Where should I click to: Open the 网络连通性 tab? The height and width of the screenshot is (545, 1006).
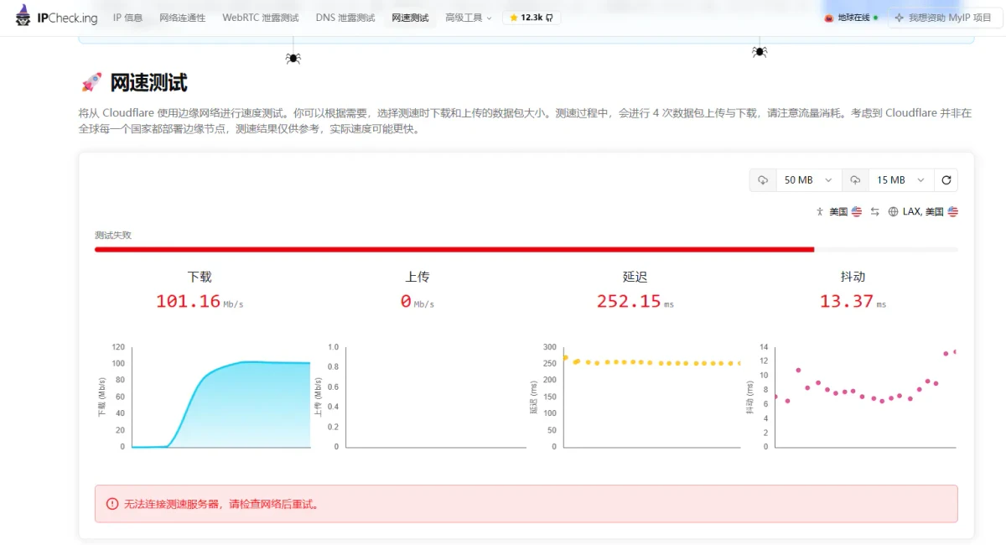(x=182, y=18)
